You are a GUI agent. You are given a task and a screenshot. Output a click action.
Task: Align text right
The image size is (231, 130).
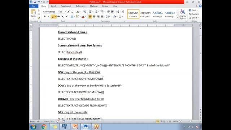98,17
